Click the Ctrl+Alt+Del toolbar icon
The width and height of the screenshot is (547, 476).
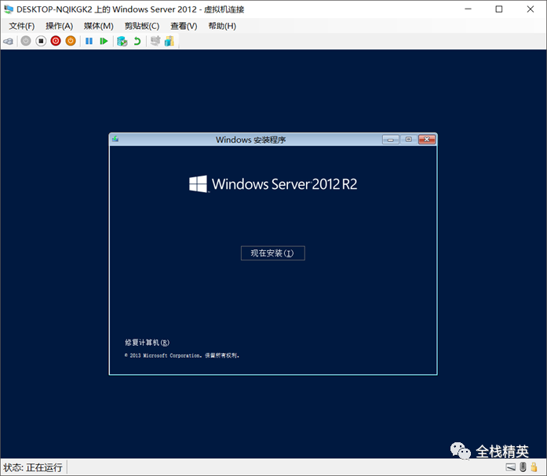coord(8,41)
